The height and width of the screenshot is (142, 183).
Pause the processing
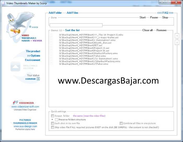[154, 18]
